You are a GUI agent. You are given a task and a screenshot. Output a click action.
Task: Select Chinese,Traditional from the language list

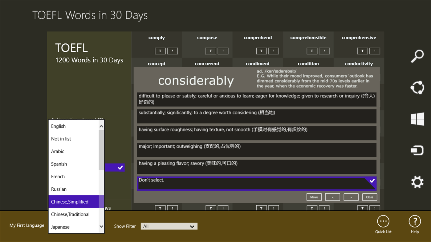(70, 214)
